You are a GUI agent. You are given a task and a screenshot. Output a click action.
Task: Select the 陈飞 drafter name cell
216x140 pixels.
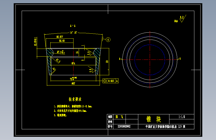pyautogui.click(x=119, y=117)
